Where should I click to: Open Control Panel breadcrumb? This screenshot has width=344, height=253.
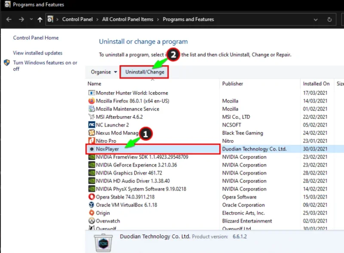click(x=77, y=19)
